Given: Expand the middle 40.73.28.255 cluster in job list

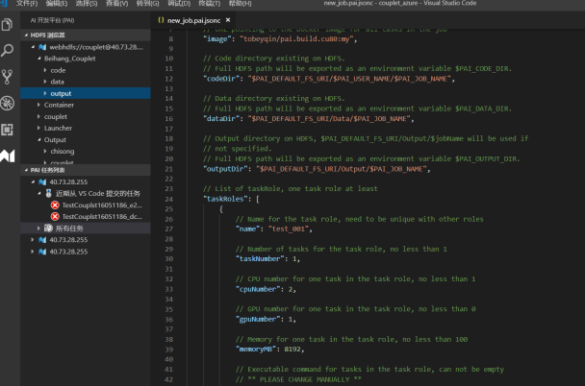Looking at the screenshot, I should 33,240.
